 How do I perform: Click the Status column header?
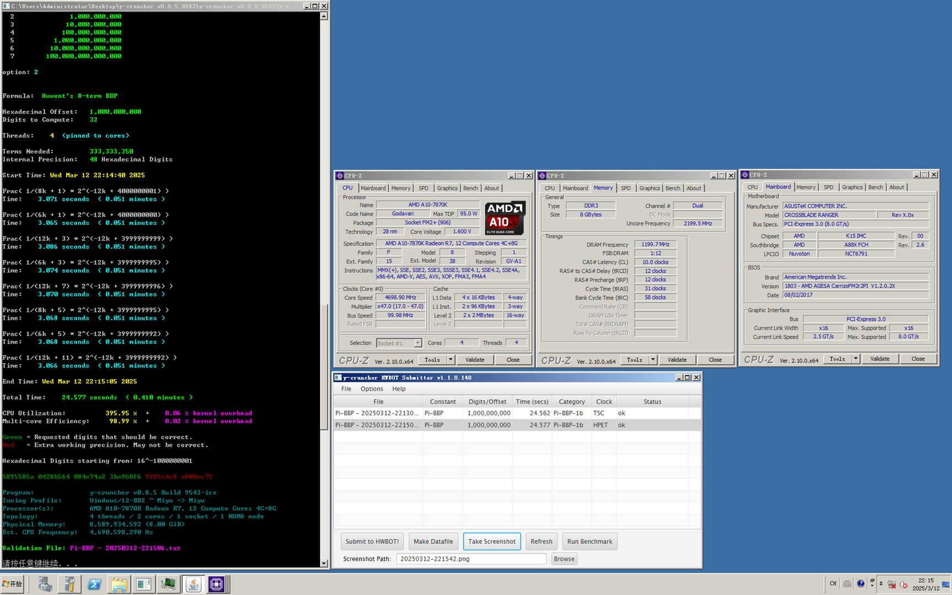[x=652, y=402]
